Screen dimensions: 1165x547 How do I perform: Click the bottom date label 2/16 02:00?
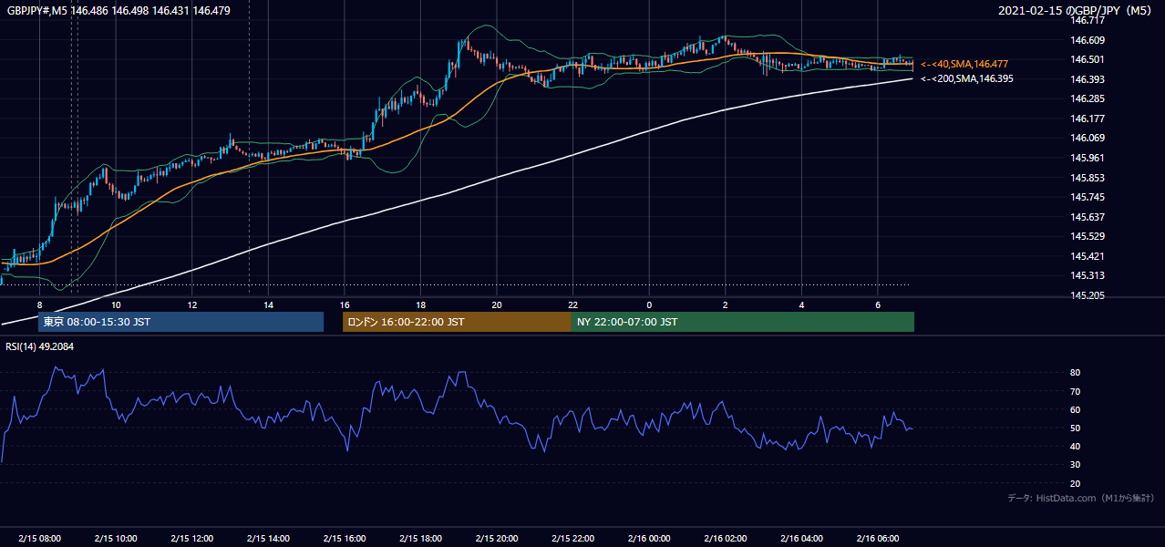point(725,539)
